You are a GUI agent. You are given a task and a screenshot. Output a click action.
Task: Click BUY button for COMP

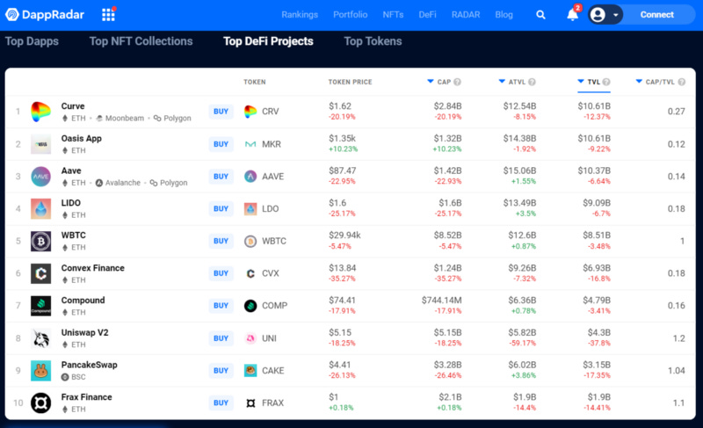221,306
